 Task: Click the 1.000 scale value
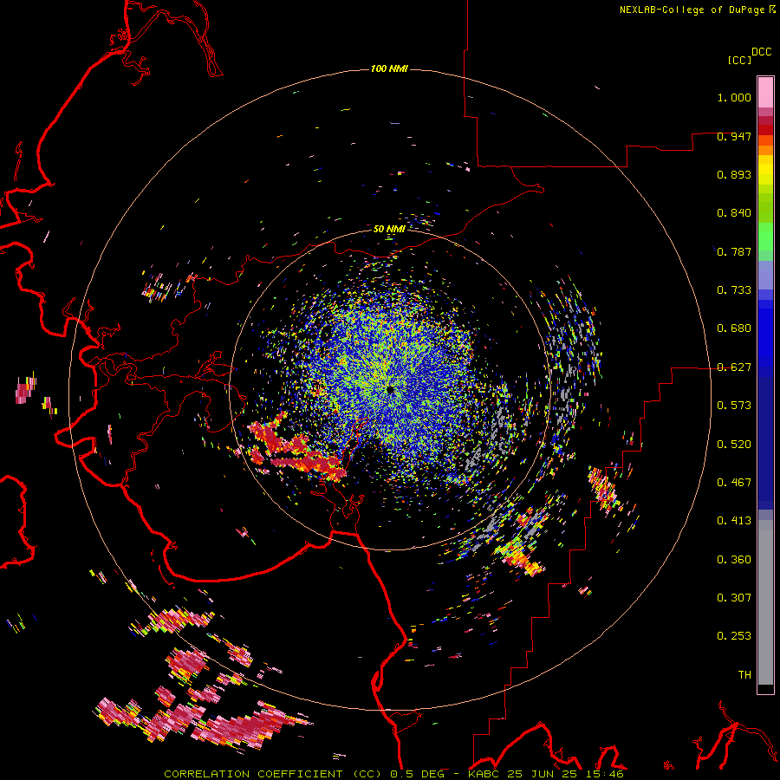(x=734, y=97)
